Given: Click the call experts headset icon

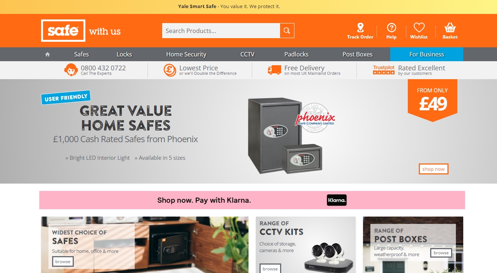Looking at the screenshot, I should click(70, 70).
